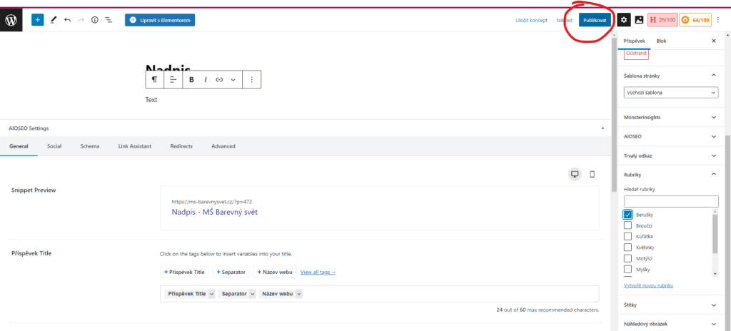731x331 pixels.
Task: Apply bold formatting in block toolbar
Action: click(191, 80)
